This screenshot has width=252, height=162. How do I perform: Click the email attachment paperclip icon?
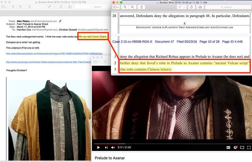(x=60, y=21)
